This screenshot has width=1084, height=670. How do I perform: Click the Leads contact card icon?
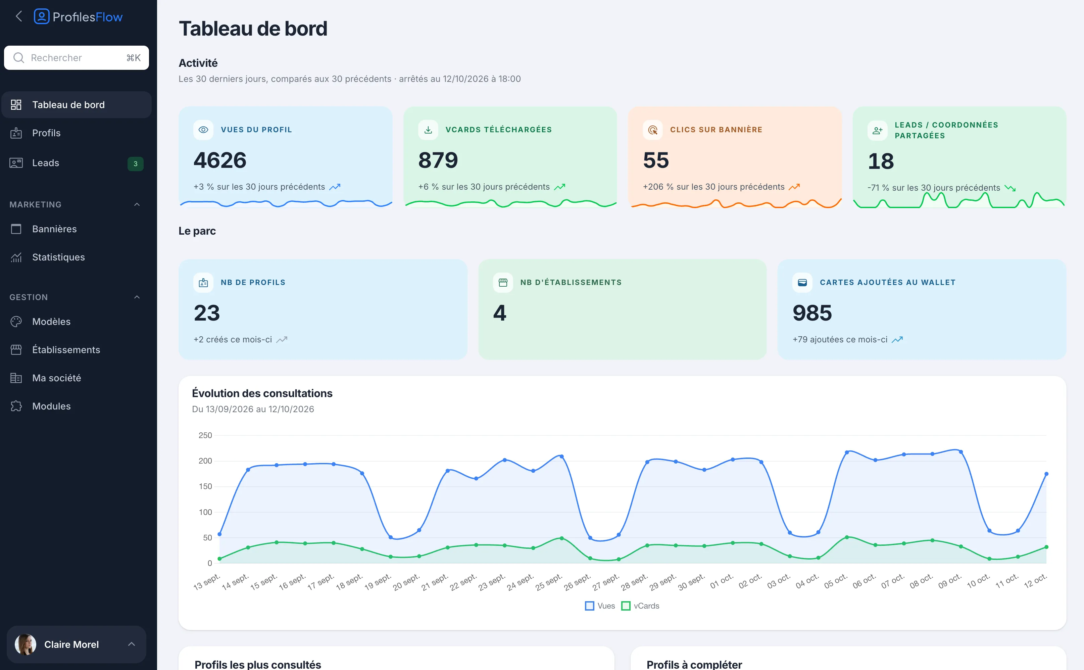click(x=16, y=162)
